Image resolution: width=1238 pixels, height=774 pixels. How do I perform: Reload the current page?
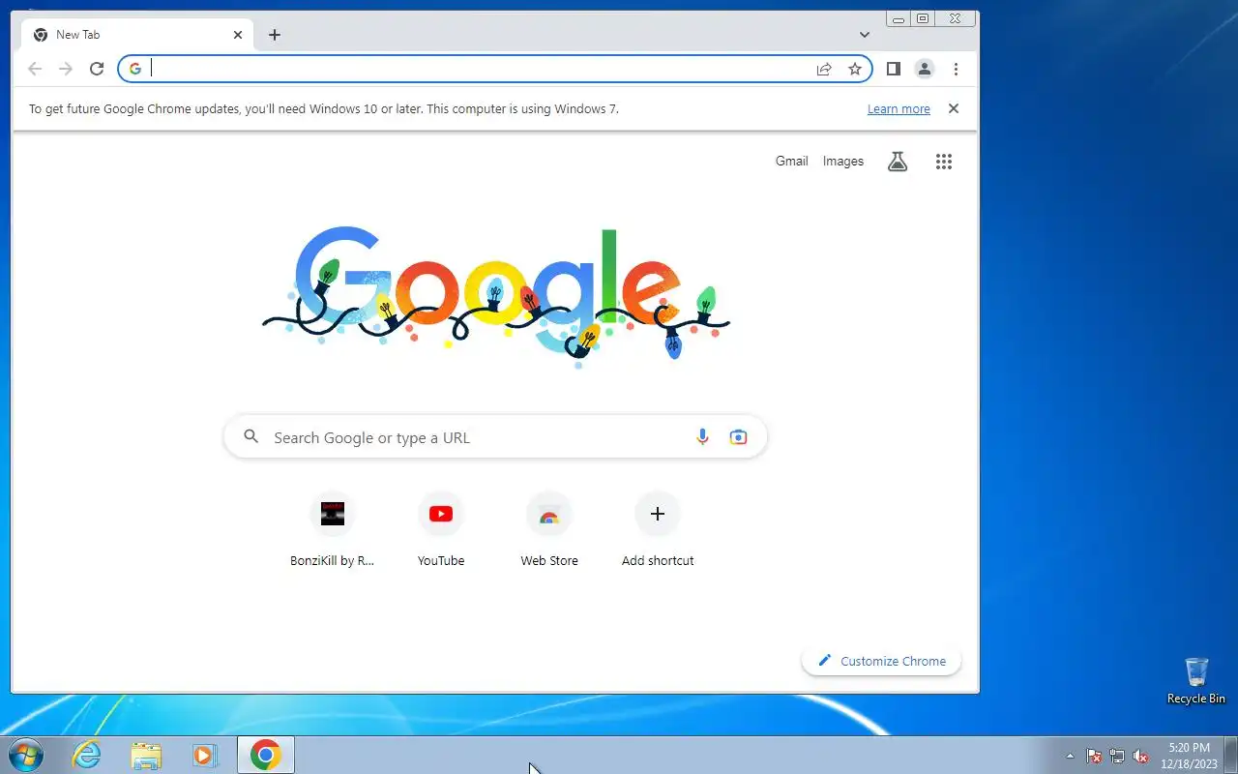click(97, 69)
